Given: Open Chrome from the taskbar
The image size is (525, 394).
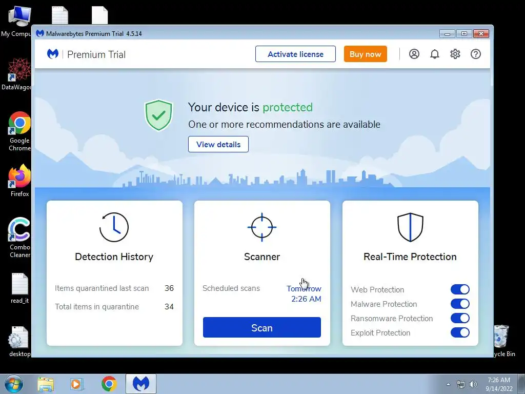Looking at the screenshot, I should coord(109,384).
